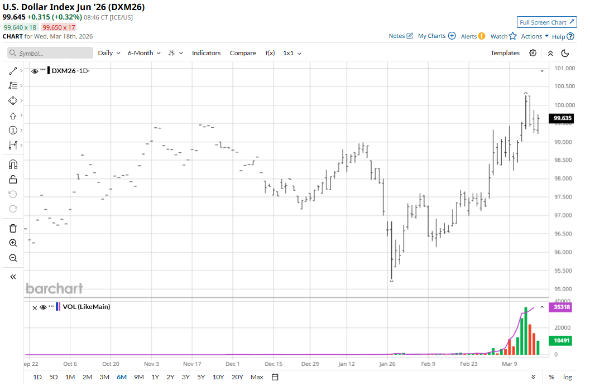Expand the 6-Month period dropdown
The image size is (590, 391).
pos(144,53)
